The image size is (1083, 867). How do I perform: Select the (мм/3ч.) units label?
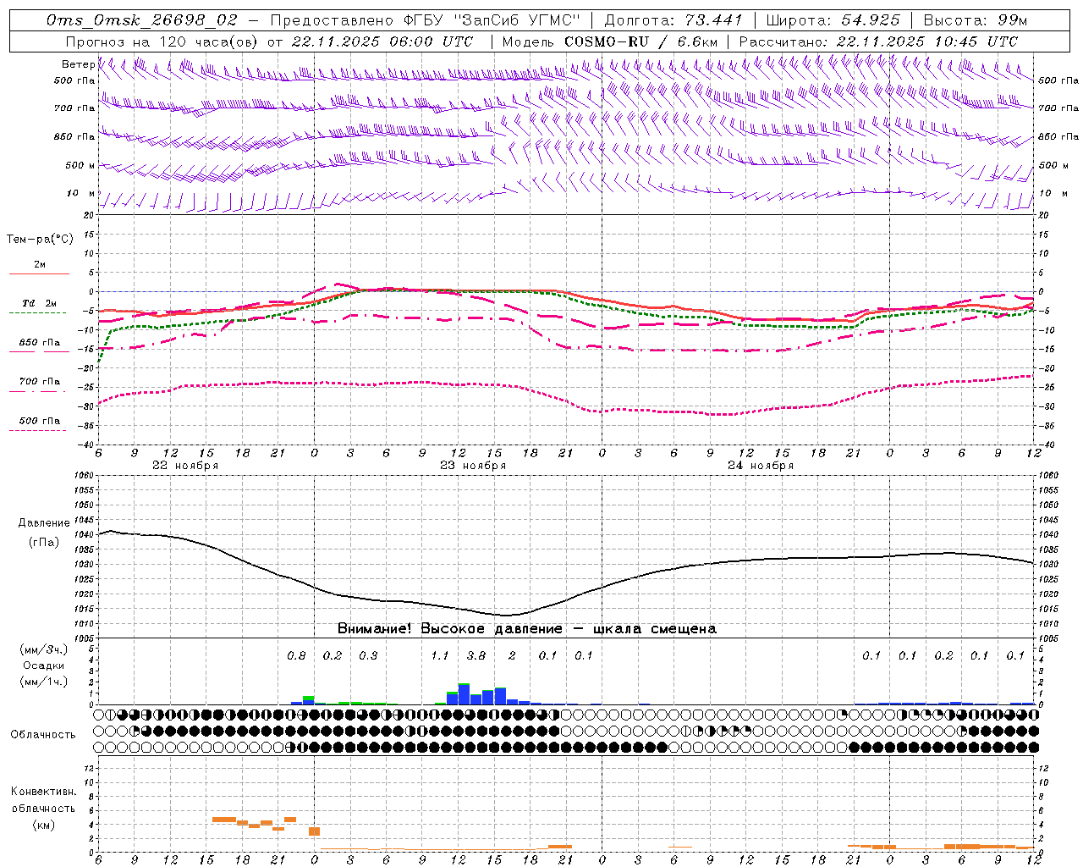[x=44, y=649]
